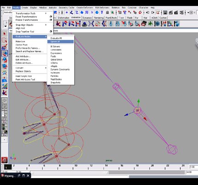
Task: Select the arrow Select tool in toolbox
Action: (5, 34)
